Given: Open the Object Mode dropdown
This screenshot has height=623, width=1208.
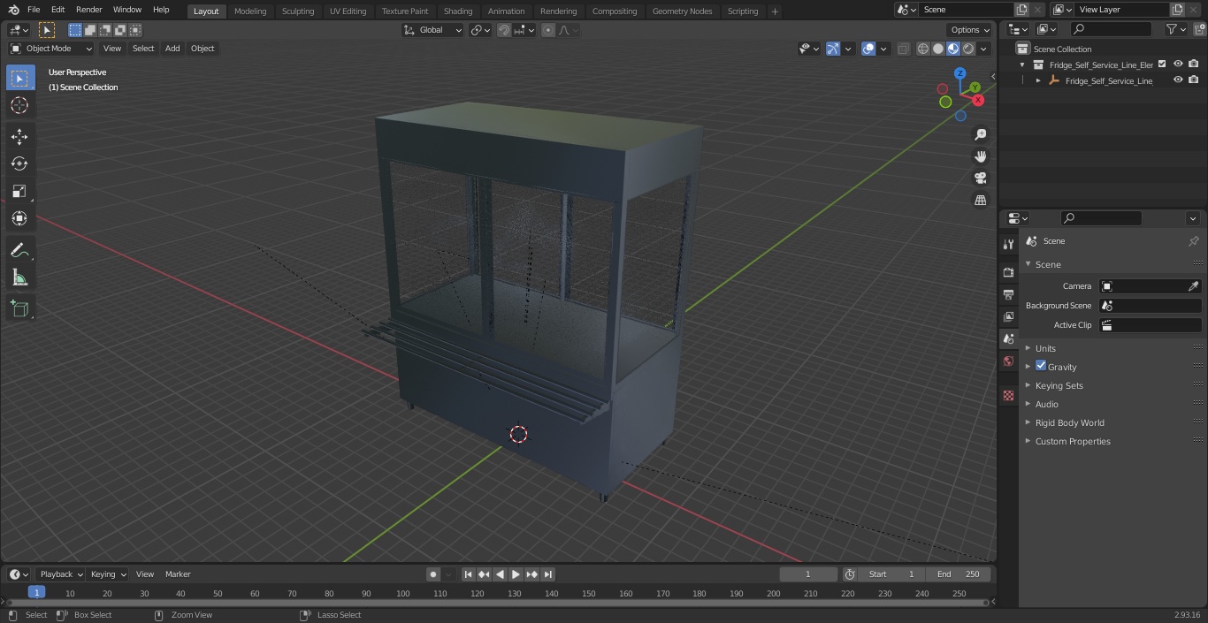Looking at the screenshot, I should click(51, 49).
